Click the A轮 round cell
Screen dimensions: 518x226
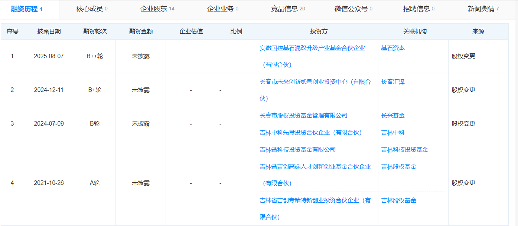click(95, 183)
